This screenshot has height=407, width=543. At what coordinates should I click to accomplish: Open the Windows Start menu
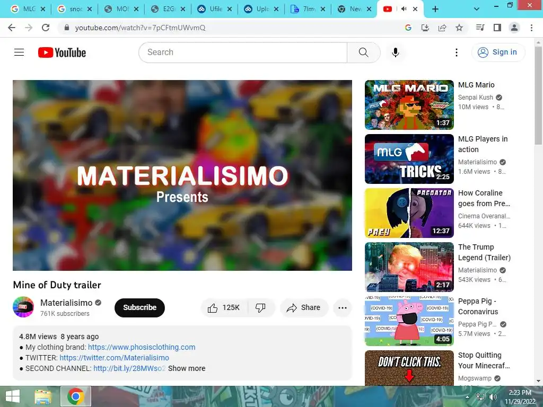coord(13,396)
